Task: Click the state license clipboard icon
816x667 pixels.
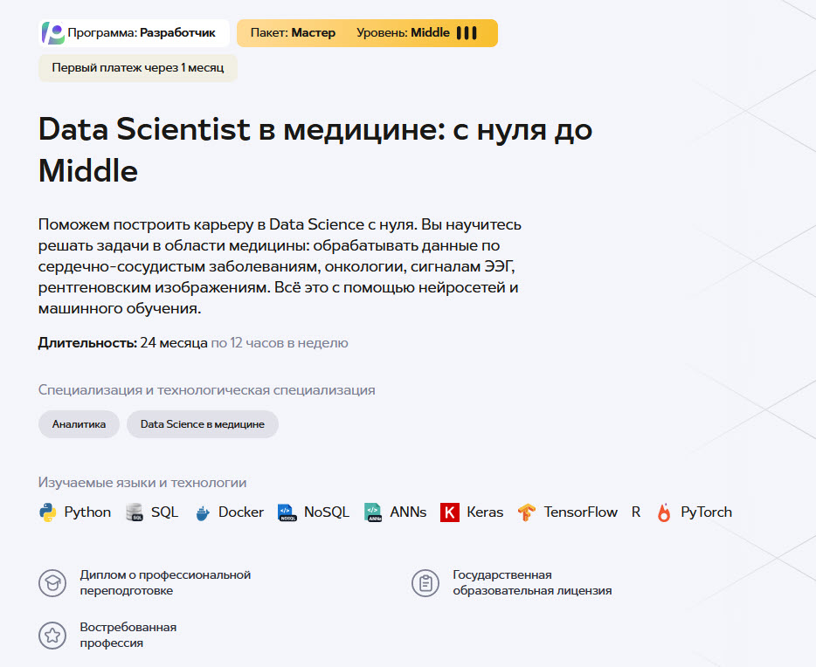Action: tap(425, 583)
